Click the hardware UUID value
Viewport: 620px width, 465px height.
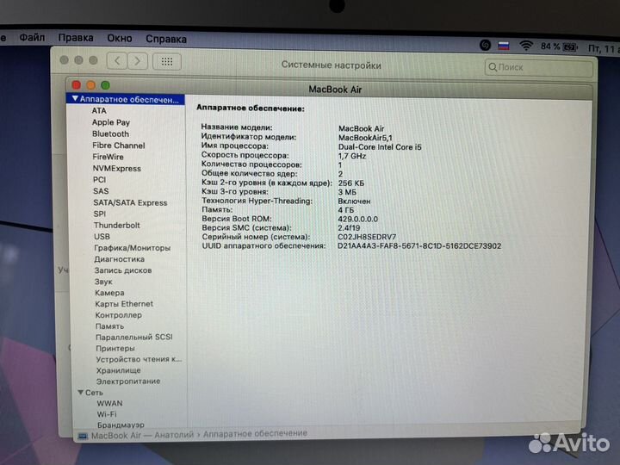point(419,246)
